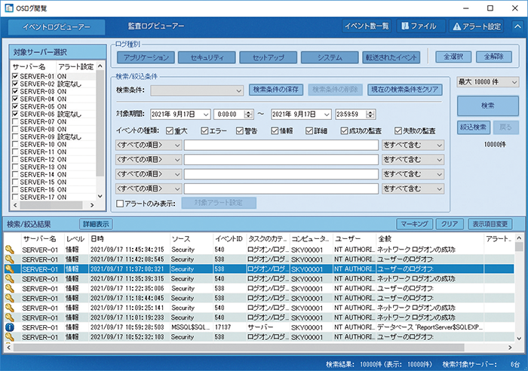
Task: Click the blue info icon of the MSSQL event row
Action: (x=10, y=327)
